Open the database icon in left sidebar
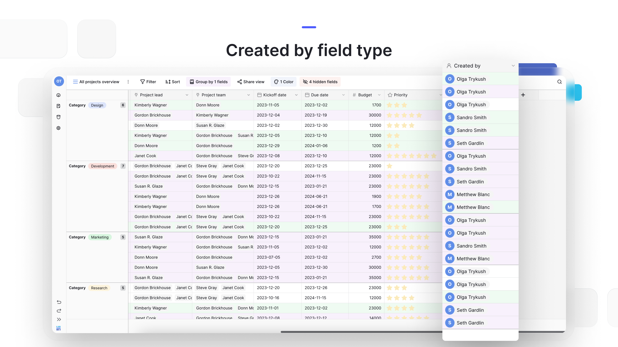Screen dimensions: 618x347 point(58,117)
